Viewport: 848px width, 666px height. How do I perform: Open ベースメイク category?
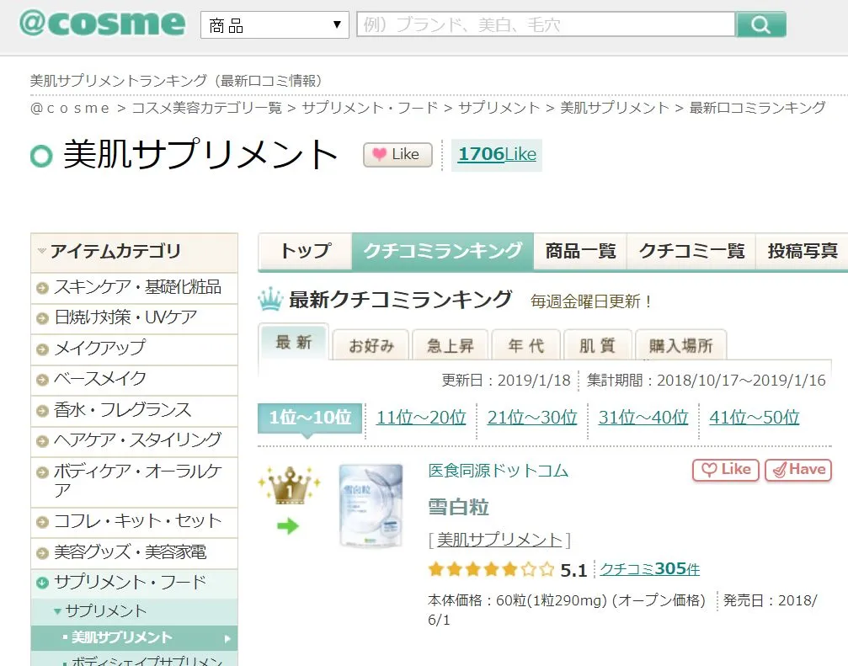click(134, 380)
